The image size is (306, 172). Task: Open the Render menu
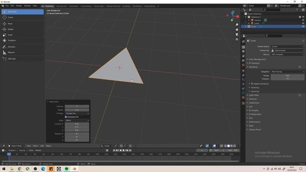[x=19, y=6]
